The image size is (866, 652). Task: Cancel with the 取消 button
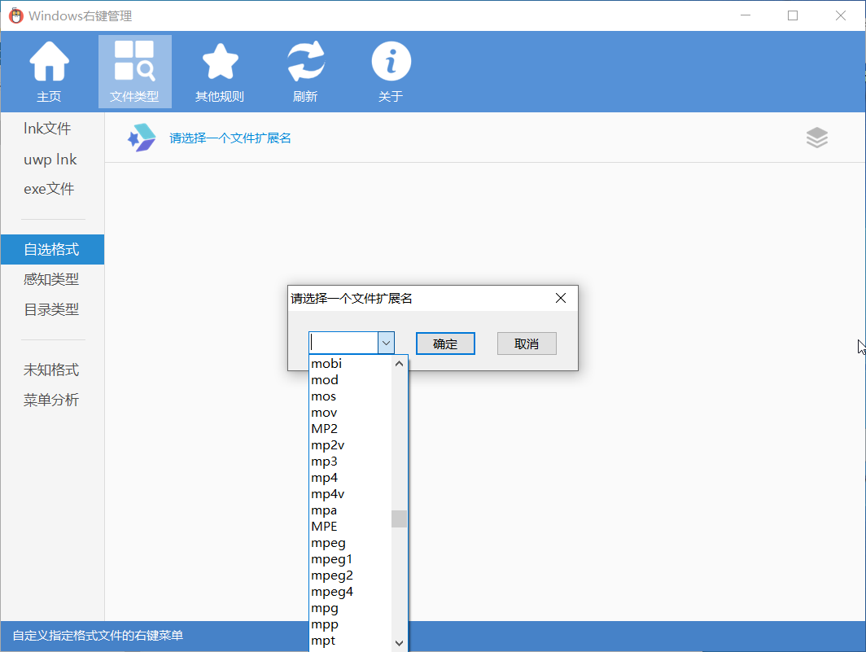(x=527, y=344)
